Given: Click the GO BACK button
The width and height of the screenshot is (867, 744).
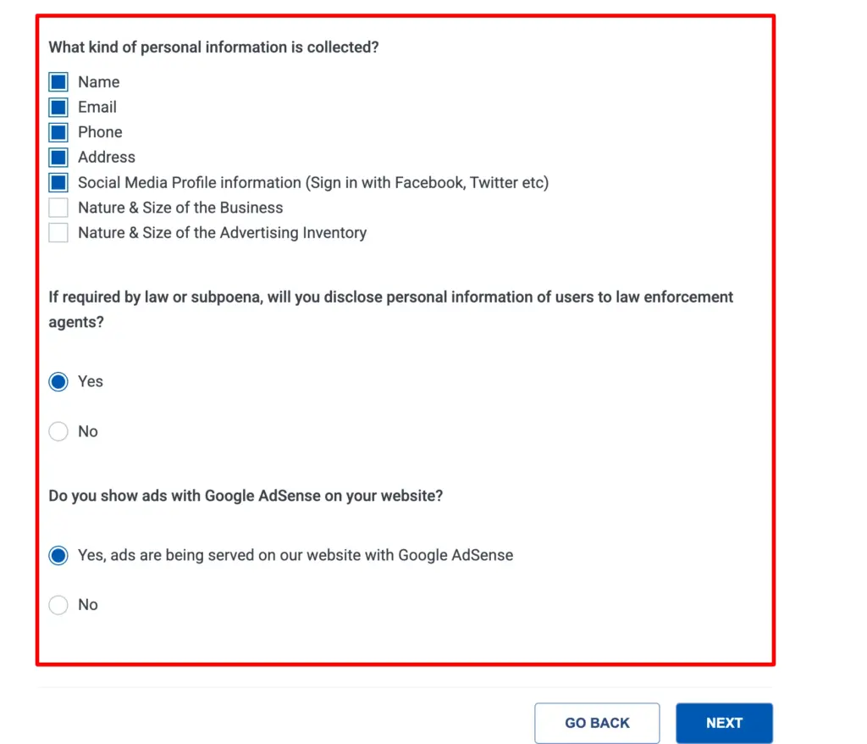Looking at the screenshot, I should [597, 723].
